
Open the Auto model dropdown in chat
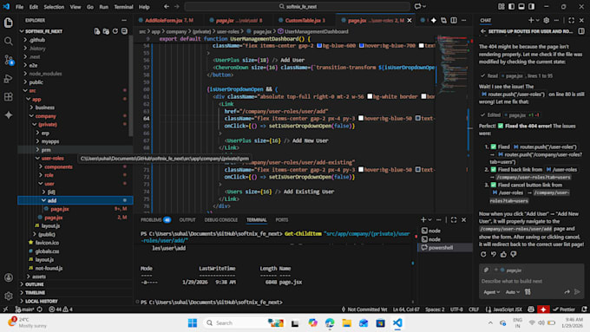click(x=512, y=292)
